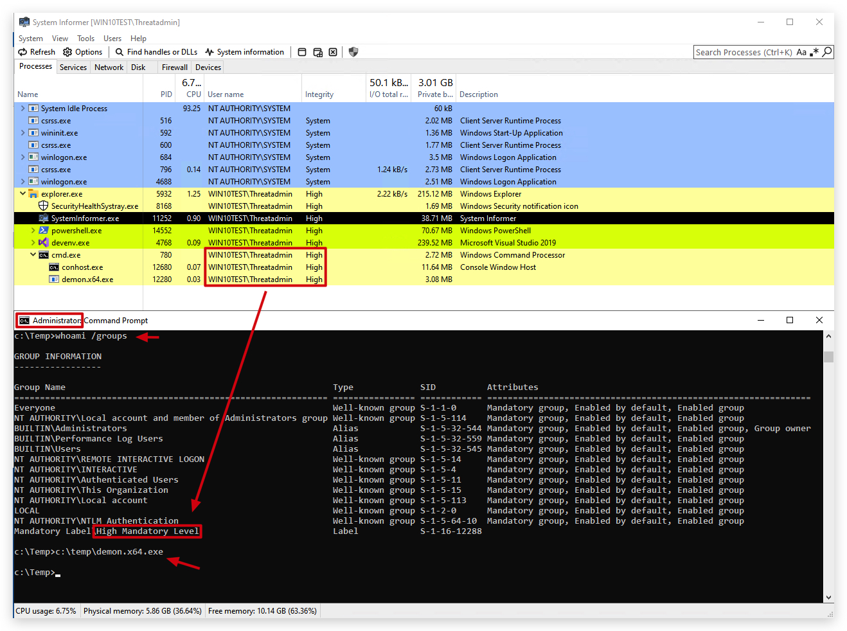
Task: Open System information graph icon
Action: coord(210,52)
